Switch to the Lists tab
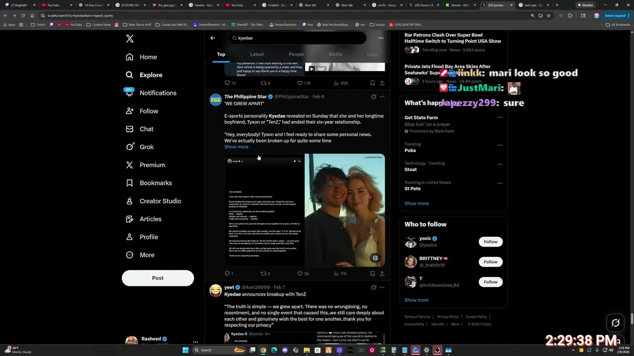Viewport: 634px width, 356px height. pos(372,54)
